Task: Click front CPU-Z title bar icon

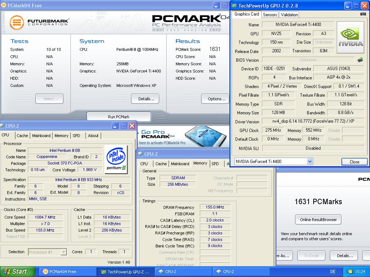Action: pos(2,126)
